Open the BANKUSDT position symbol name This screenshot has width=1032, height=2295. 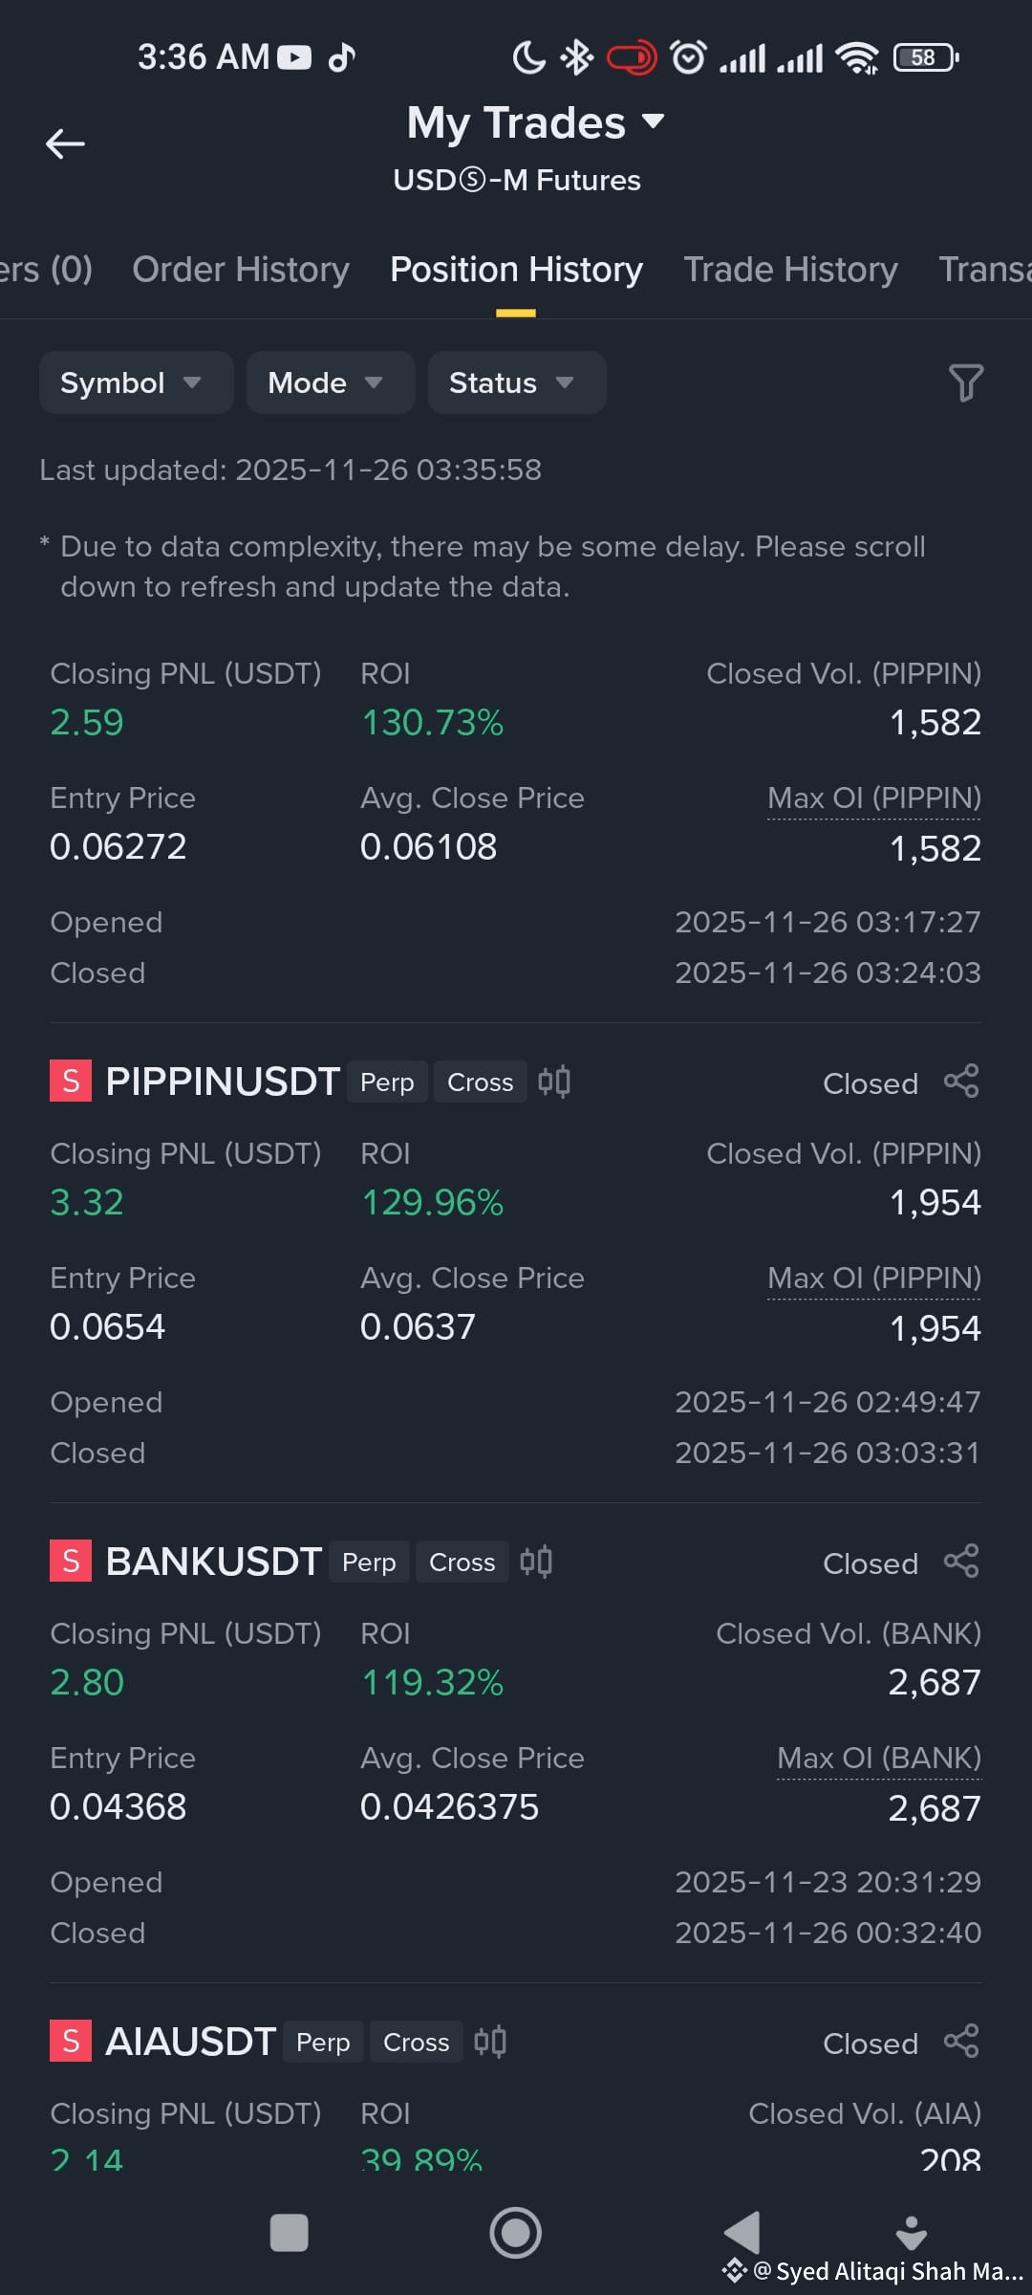pos(213,1562)
